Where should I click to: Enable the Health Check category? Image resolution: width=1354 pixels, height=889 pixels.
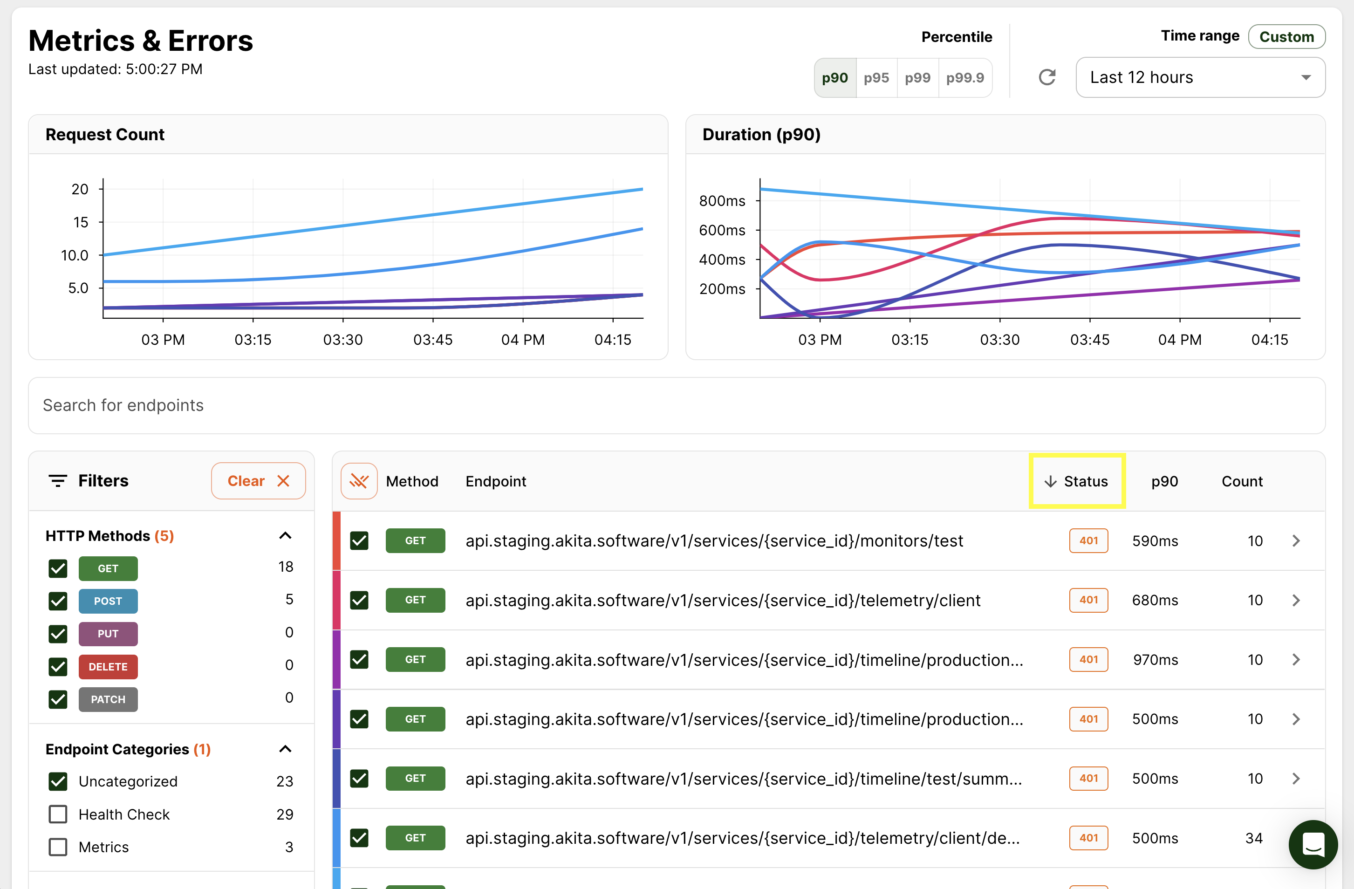point(58,814)
